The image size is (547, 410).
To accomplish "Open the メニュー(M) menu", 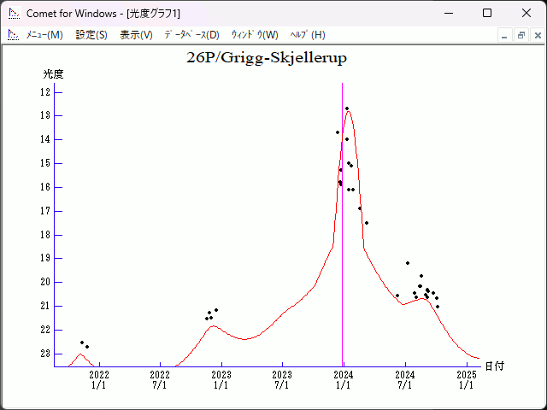I will (44, 35).
